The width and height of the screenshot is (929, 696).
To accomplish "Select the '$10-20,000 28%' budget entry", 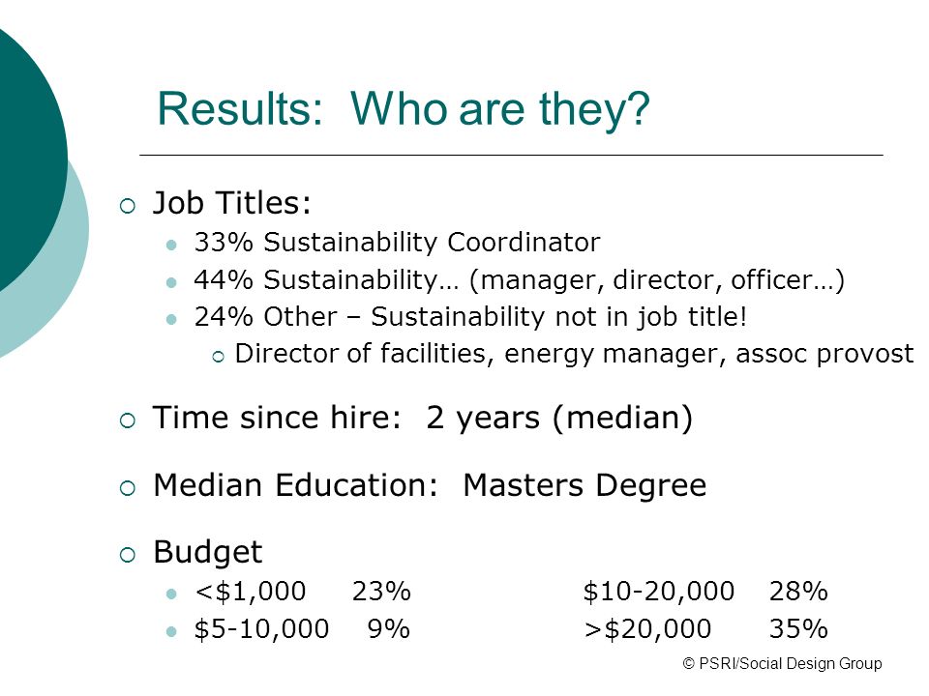I will pos(705,592).
